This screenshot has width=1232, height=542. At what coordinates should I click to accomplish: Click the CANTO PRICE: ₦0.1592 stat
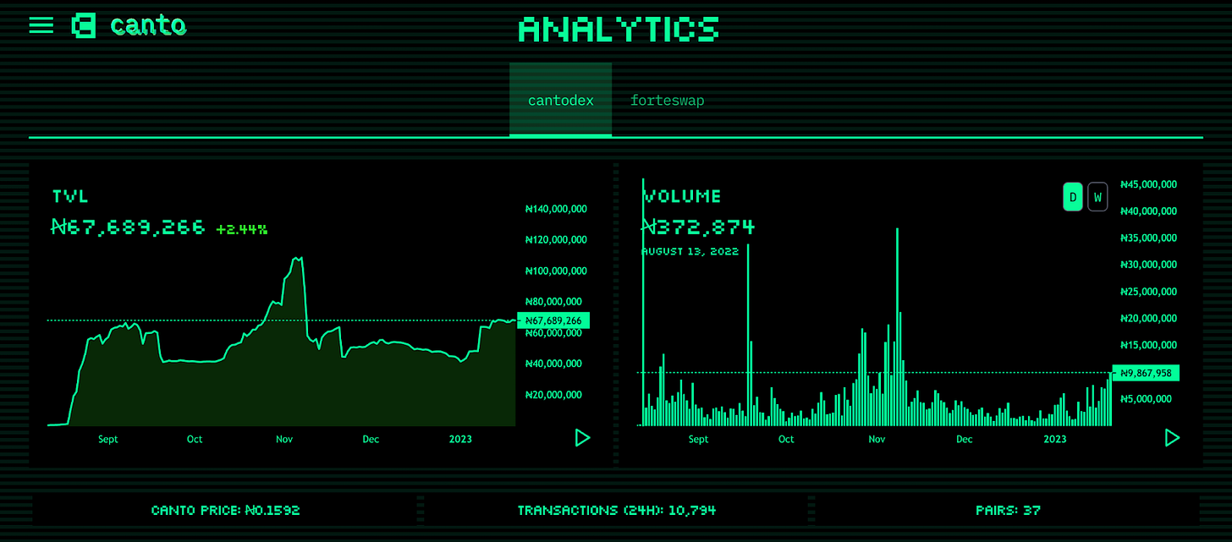(225, 510)
